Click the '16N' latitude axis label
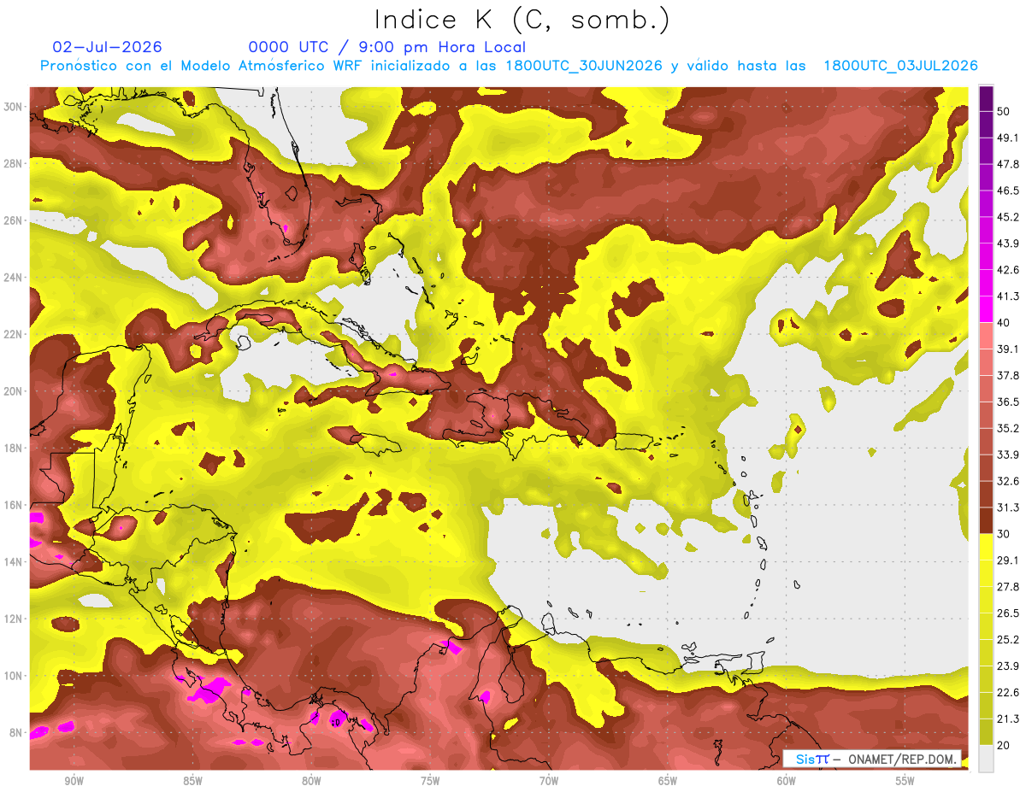1026x792 pixels. coord(14,505)
